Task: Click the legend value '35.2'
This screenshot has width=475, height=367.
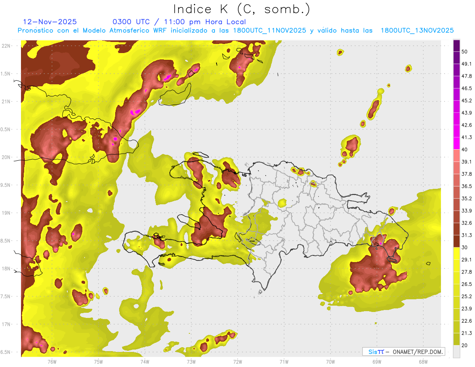Action: point(467,198)
